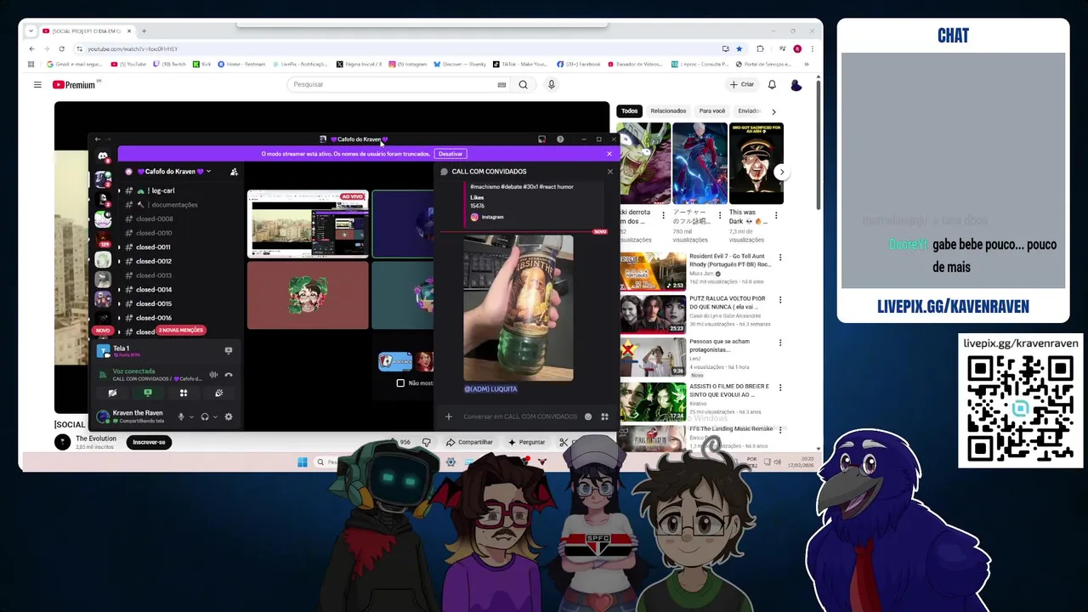Open activities grid button in voice panel
Image resolution: width=1088 pixels, height=612 pixels.
tap(183, 394)
